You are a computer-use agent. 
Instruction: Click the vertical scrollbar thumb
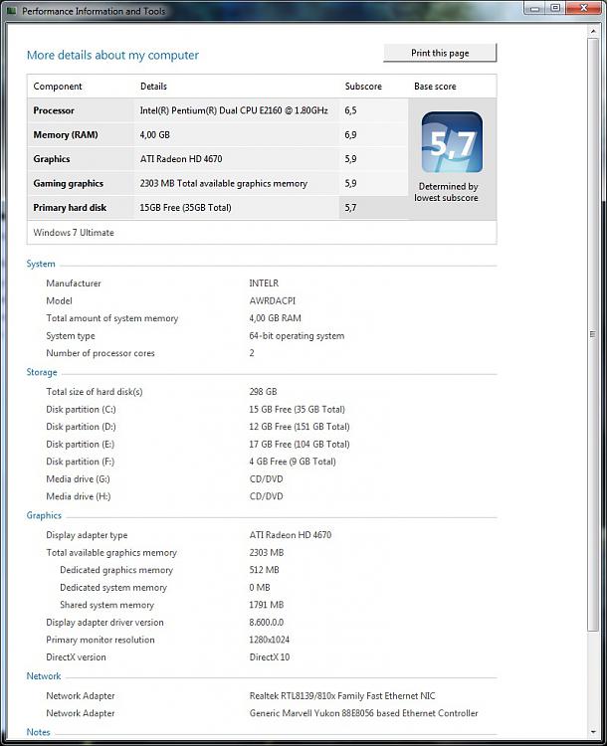click(593, 334)
